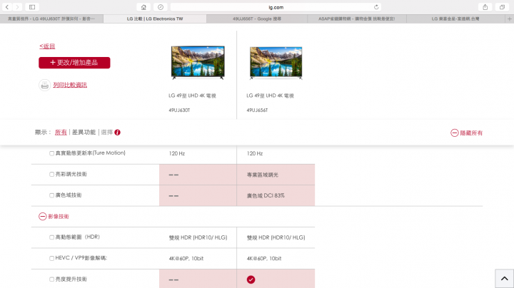Check the 亮度提升技術 checkbox
514x288 pixels.
tap(52, 279)
